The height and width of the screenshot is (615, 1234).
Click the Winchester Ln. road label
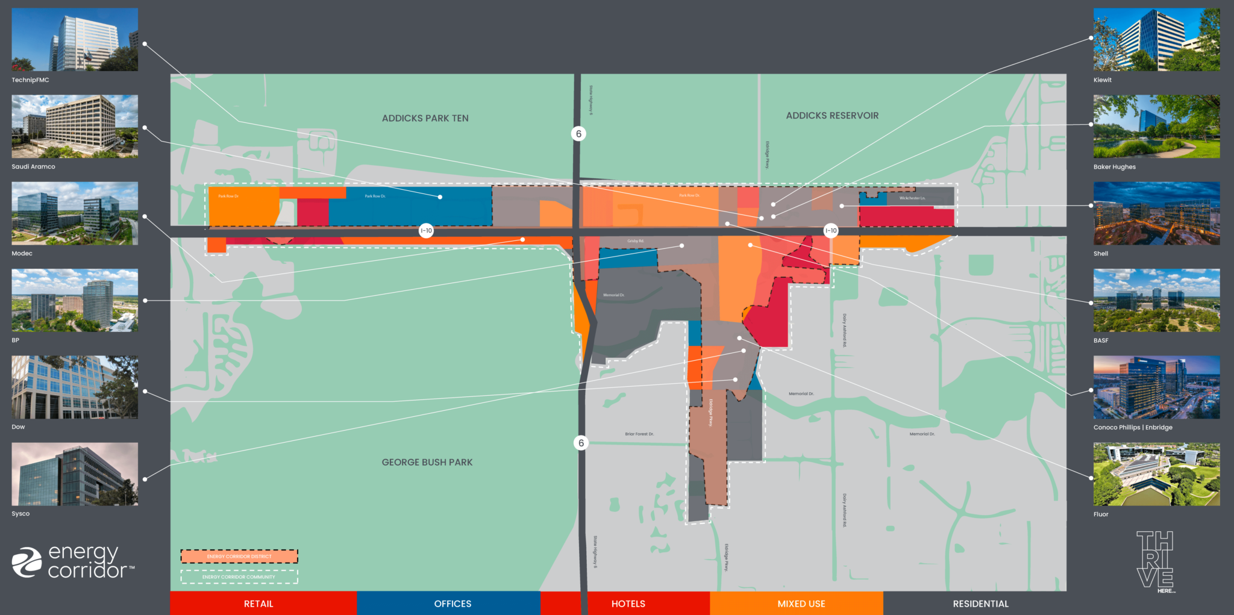(x=912, y=198)
